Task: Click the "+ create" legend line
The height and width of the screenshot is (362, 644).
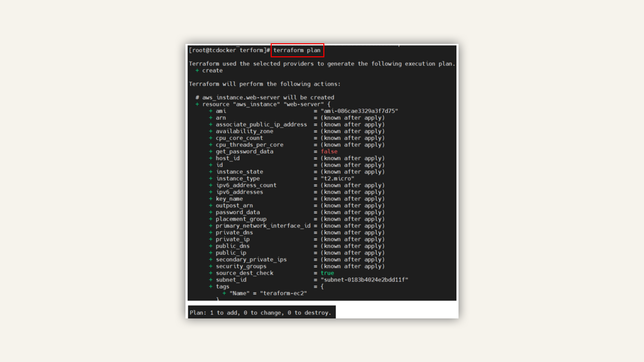Action: [209, 71]
